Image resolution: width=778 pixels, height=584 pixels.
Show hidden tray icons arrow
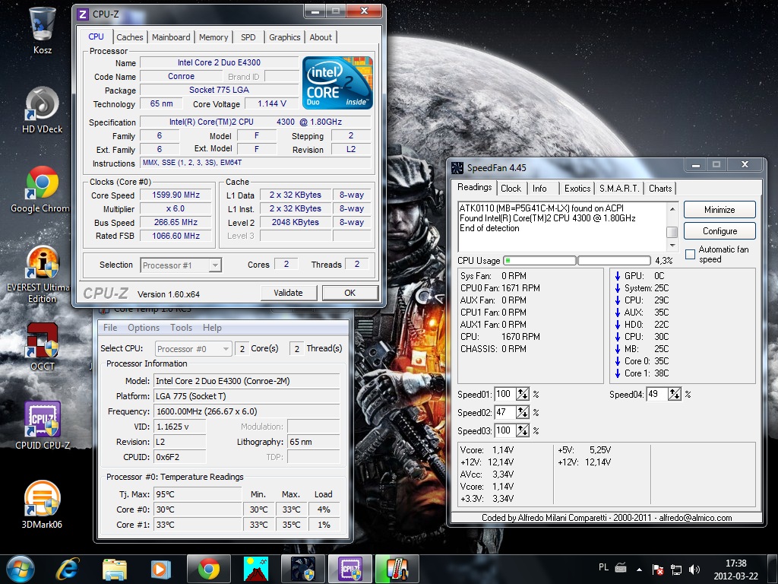pos(640,569)
